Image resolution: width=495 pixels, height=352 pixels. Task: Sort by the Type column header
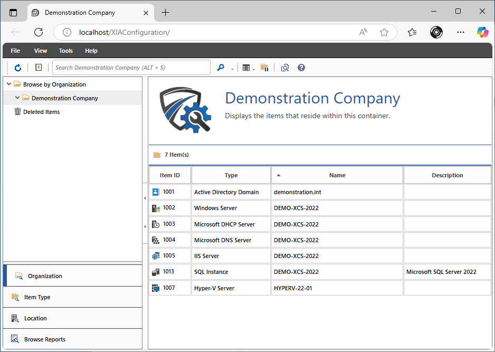231,175
